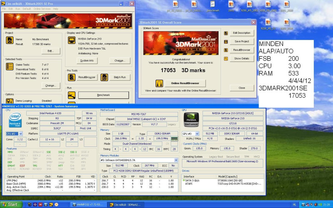
Task: Click the System Info button
Action: pyautogui.click(x=87, y=60)
